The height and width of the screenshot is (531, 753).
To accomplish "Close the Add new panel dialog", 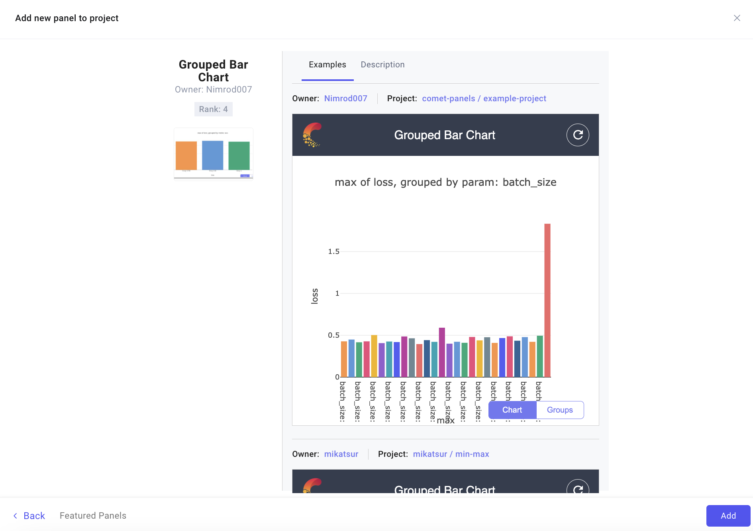I will 737,18.
